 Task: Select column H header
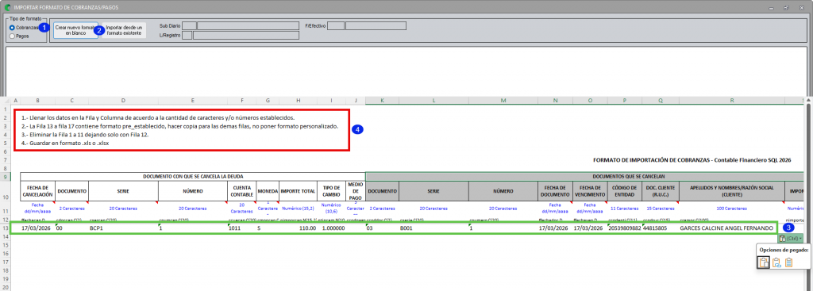point(299,100)
